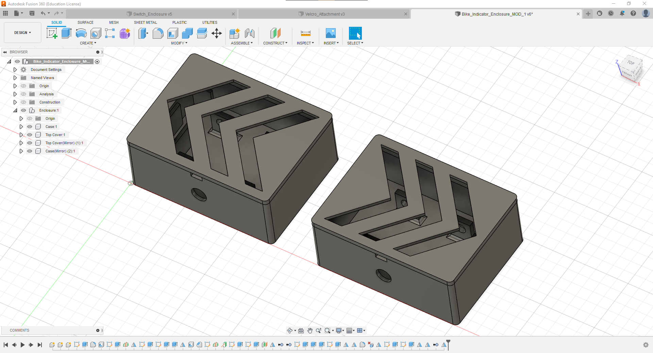
Task: Show the Origin folder in browser
Action: point(23,86)
